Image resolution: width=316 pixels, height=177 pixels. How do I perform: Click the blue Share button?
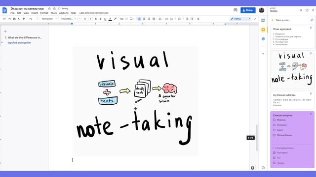point(248,10)
